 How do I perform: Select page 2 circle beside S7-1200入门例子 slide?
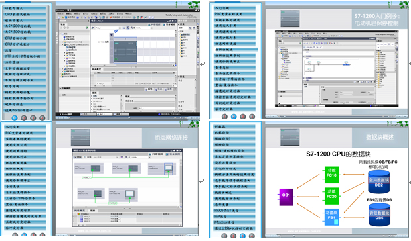[234, 117]
